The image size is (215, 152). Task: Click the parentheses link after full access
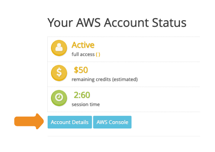coord(98,54)
